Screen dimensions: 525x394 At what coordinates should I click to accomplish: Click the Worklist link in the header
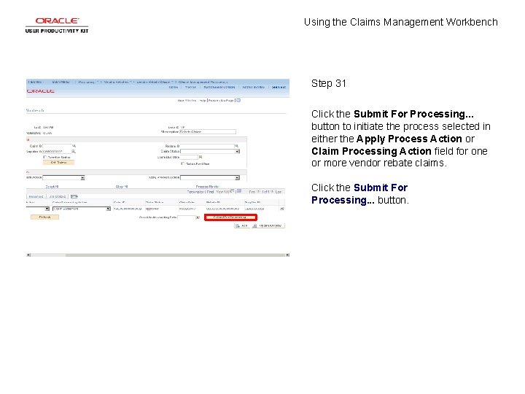point(190,87)
